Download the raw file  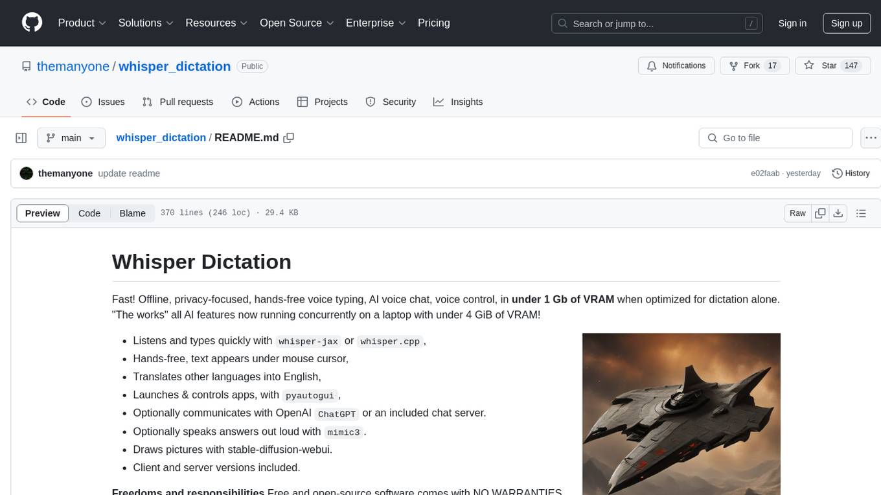[838, 213]
